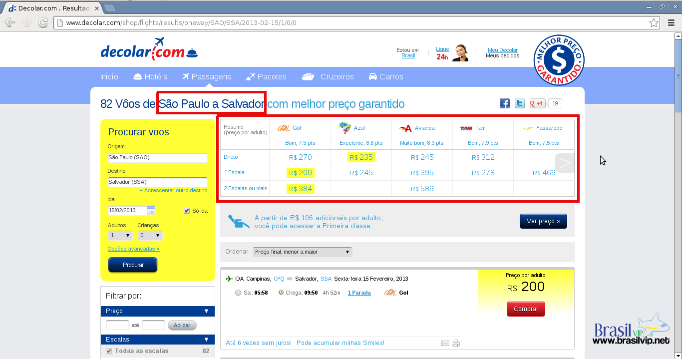Click the browser forward arrow
Viewport: 682px width, 359px height.
(x=26, y=22)
